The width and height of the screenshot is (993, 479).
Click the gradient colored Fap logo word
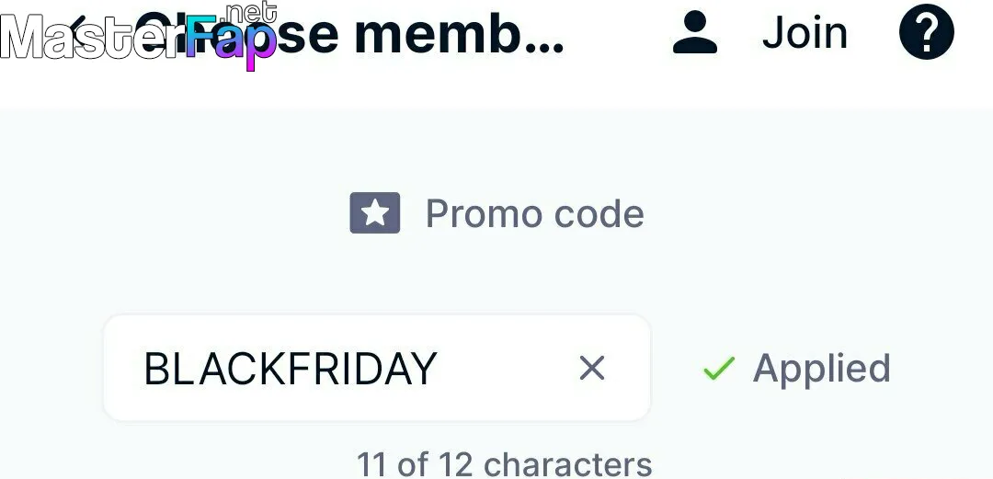(x=231, y=41)
